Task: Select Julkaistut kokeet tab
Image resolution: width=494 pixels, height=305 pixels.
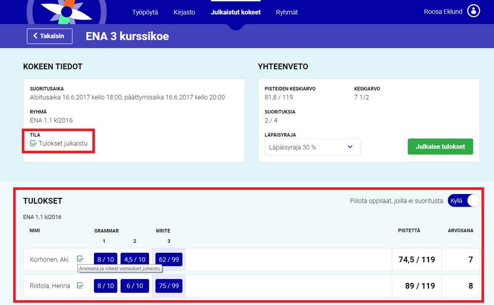Action: point(235,12)
